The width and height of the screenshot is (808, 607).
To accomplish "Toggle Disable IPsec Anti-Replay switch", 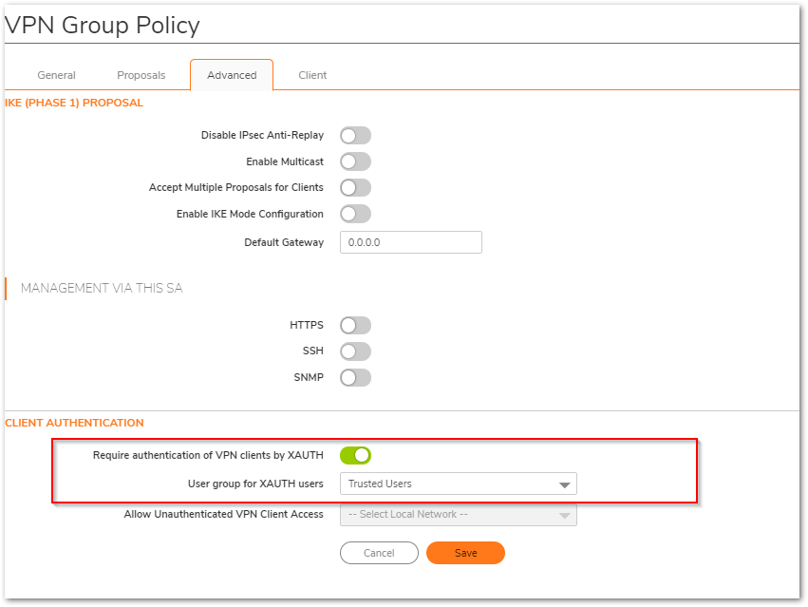I will 355,136.
